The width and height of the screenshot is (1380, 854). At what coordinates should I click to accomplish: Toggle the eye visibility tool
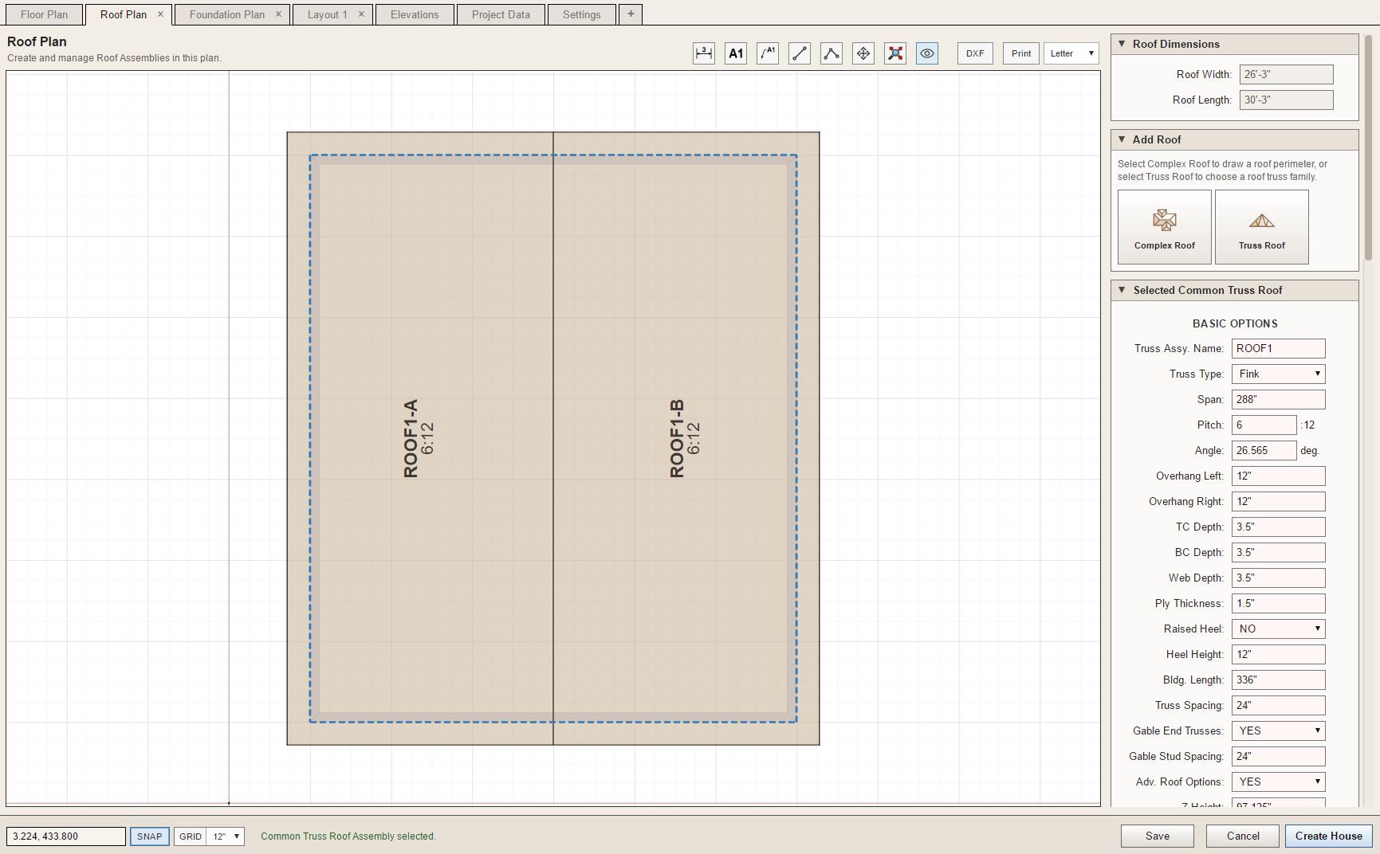[x=927, y=53]
